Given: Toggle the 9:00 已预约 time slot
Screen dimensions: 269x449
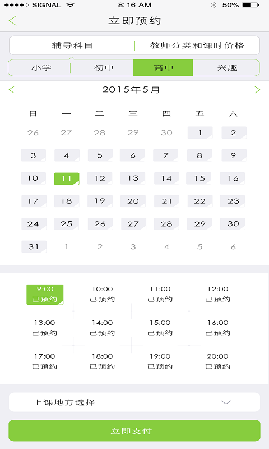Looking at the screenshot, I should coord(45,294).
